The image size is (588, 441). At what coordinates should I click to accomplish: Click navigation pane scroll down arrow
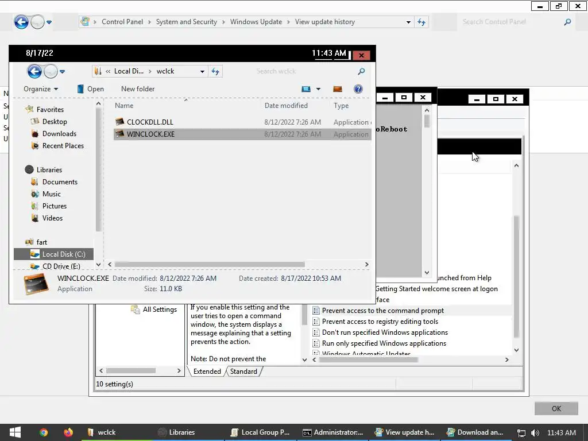click(98, 264)
